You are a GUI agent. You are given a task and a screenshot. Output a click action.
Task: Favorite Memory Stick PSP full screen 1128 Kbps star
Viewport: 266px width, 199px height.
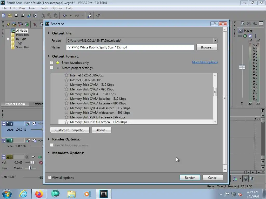click(66, 122)
